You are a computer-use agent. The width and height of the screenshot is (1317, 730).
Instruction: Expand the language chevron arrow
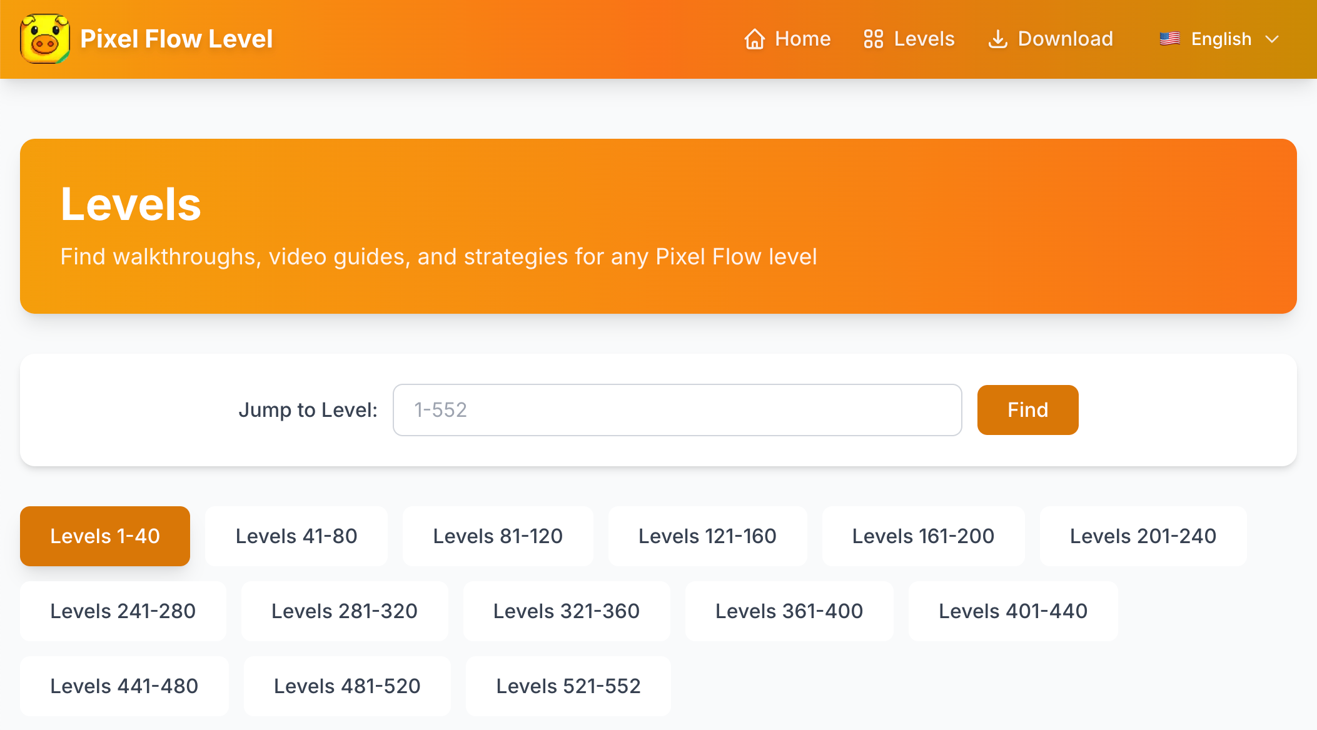point(1273,40)
